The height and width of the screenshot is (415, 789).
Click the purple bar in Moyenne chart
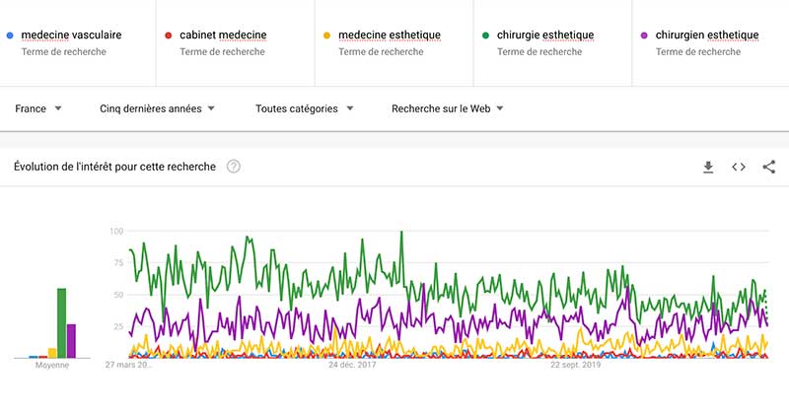point(71,340)
